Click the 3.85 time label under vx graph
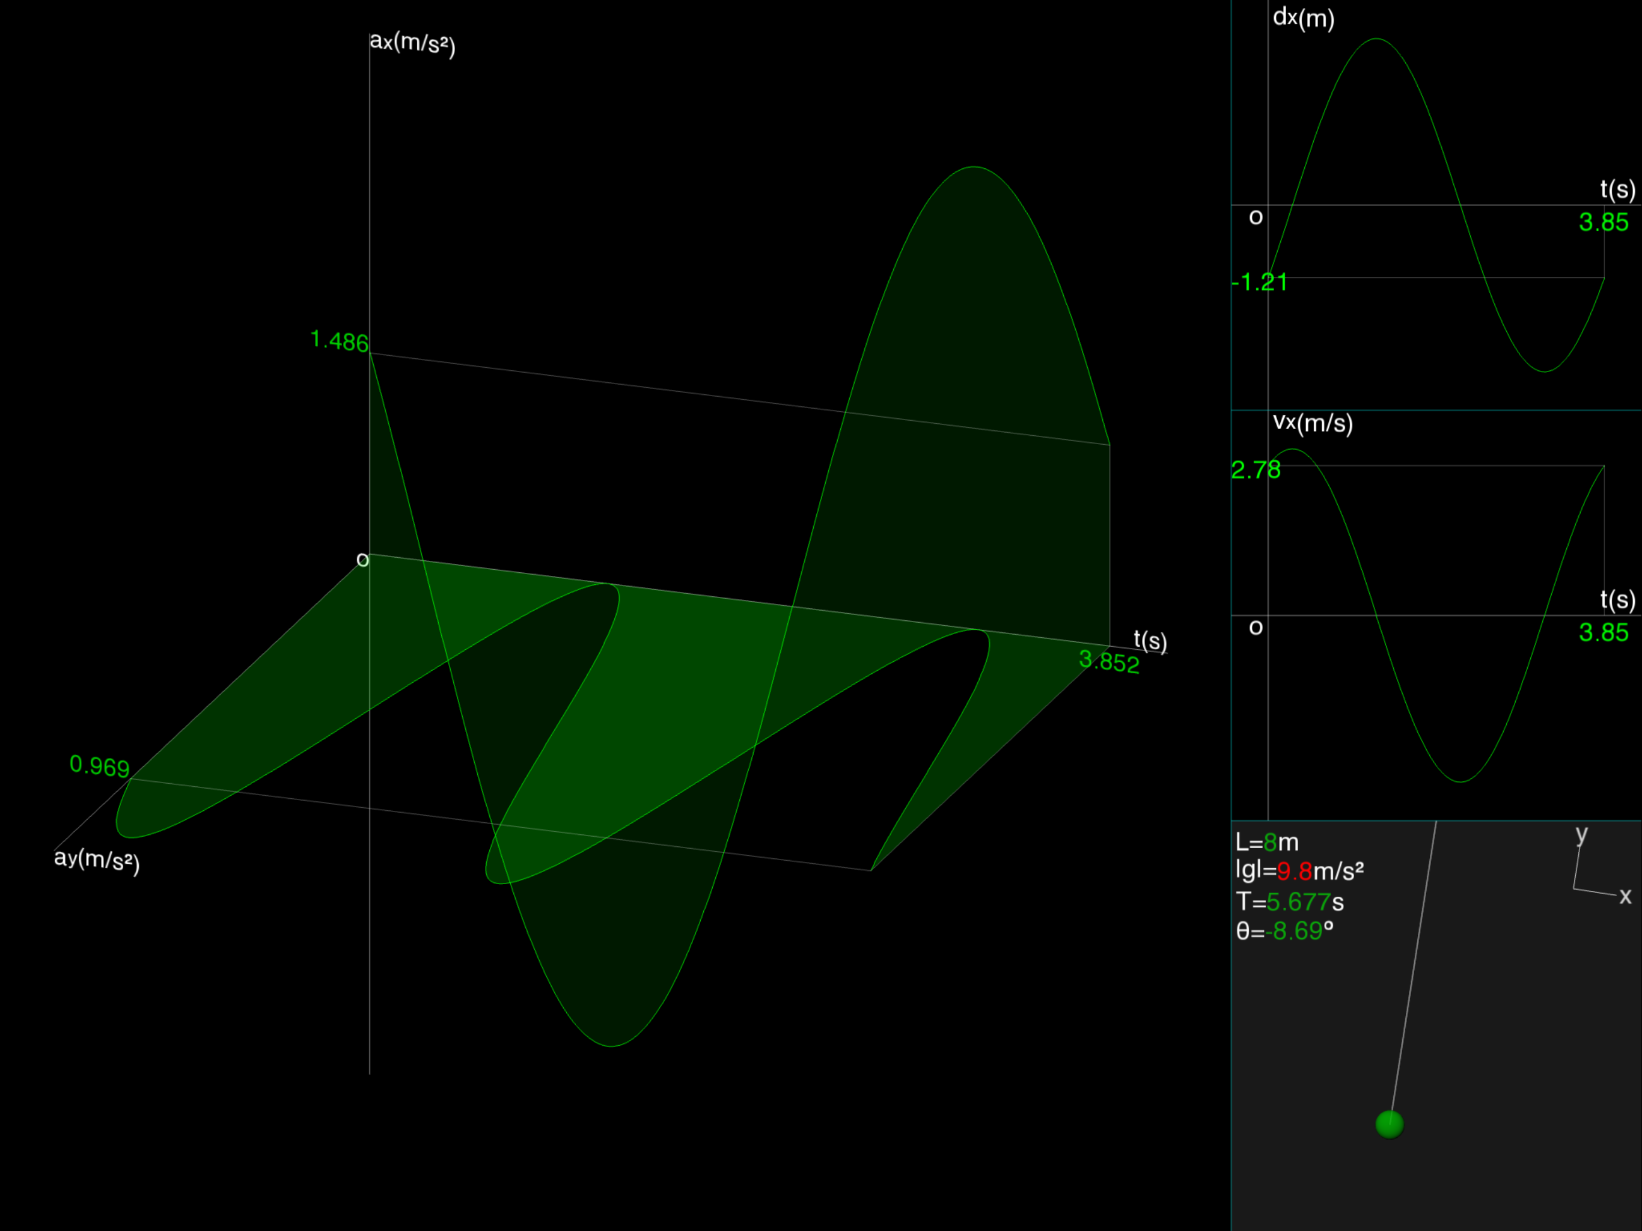The height and width of the screenshot is (1231, 1642). click(1604, 632)
